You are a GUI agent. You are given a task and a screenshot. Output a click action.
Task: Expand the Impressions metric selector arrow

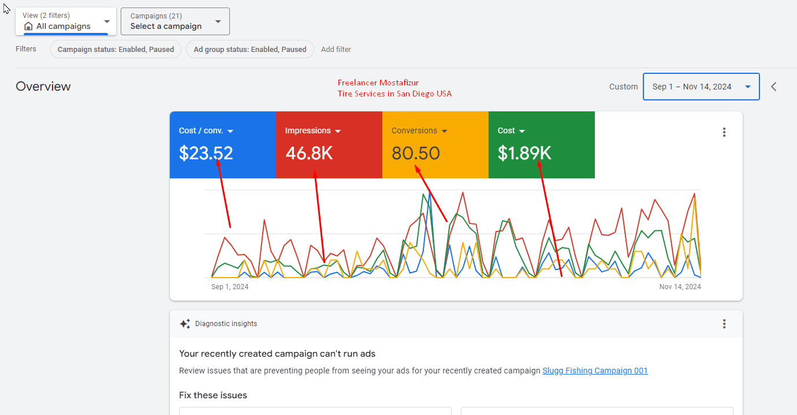[x=338, y=132]
